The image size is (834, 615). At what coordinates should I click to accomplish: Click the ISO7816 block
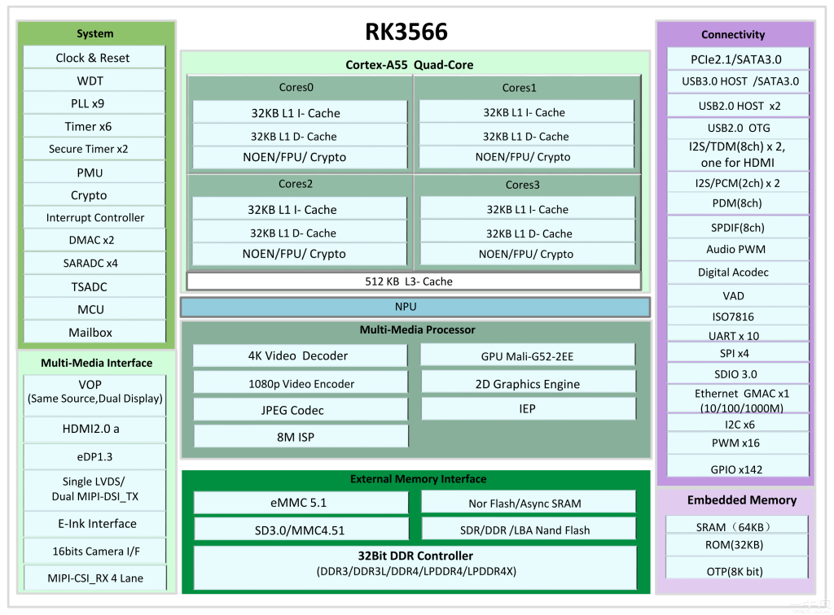pos(738,316)
